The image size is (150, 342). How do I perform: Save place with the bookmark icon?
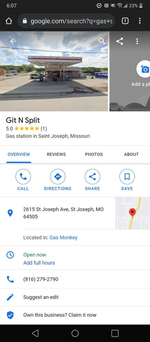(127, 177)
